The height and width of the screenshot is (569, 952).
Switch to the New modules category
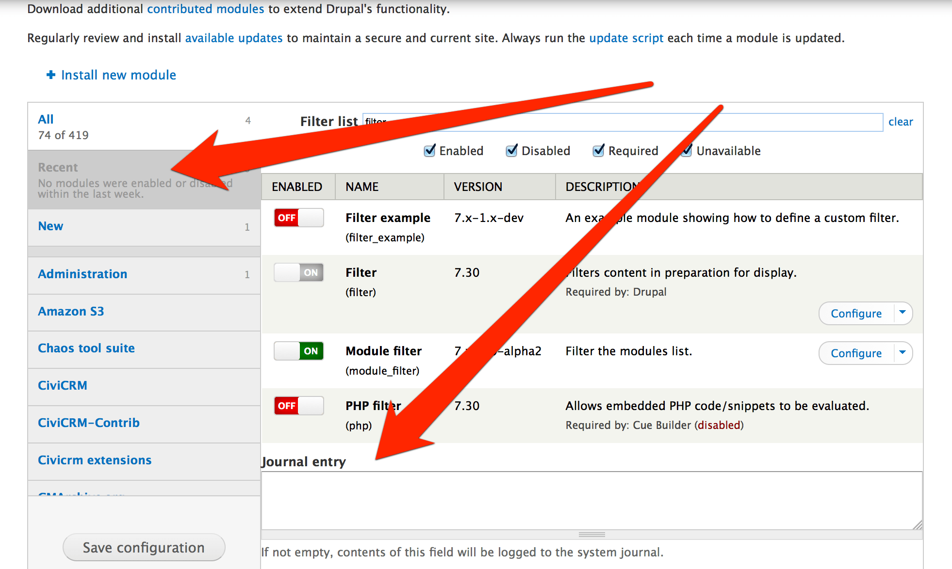coord(50,226)
